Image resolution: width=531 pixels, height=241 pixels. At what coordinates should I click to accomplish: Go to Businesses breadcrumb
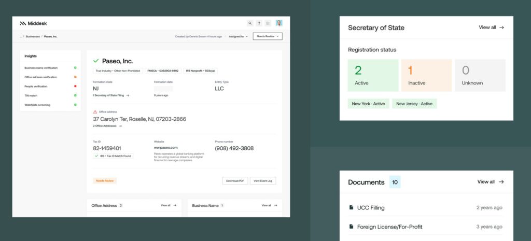point(33,36)
